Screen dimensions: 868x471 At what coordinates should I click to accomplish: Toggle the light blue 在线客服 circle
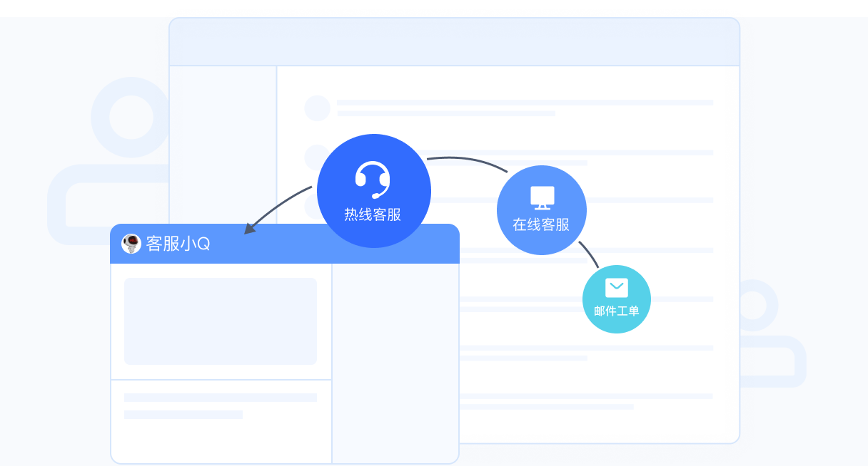[x=542, y=209]
